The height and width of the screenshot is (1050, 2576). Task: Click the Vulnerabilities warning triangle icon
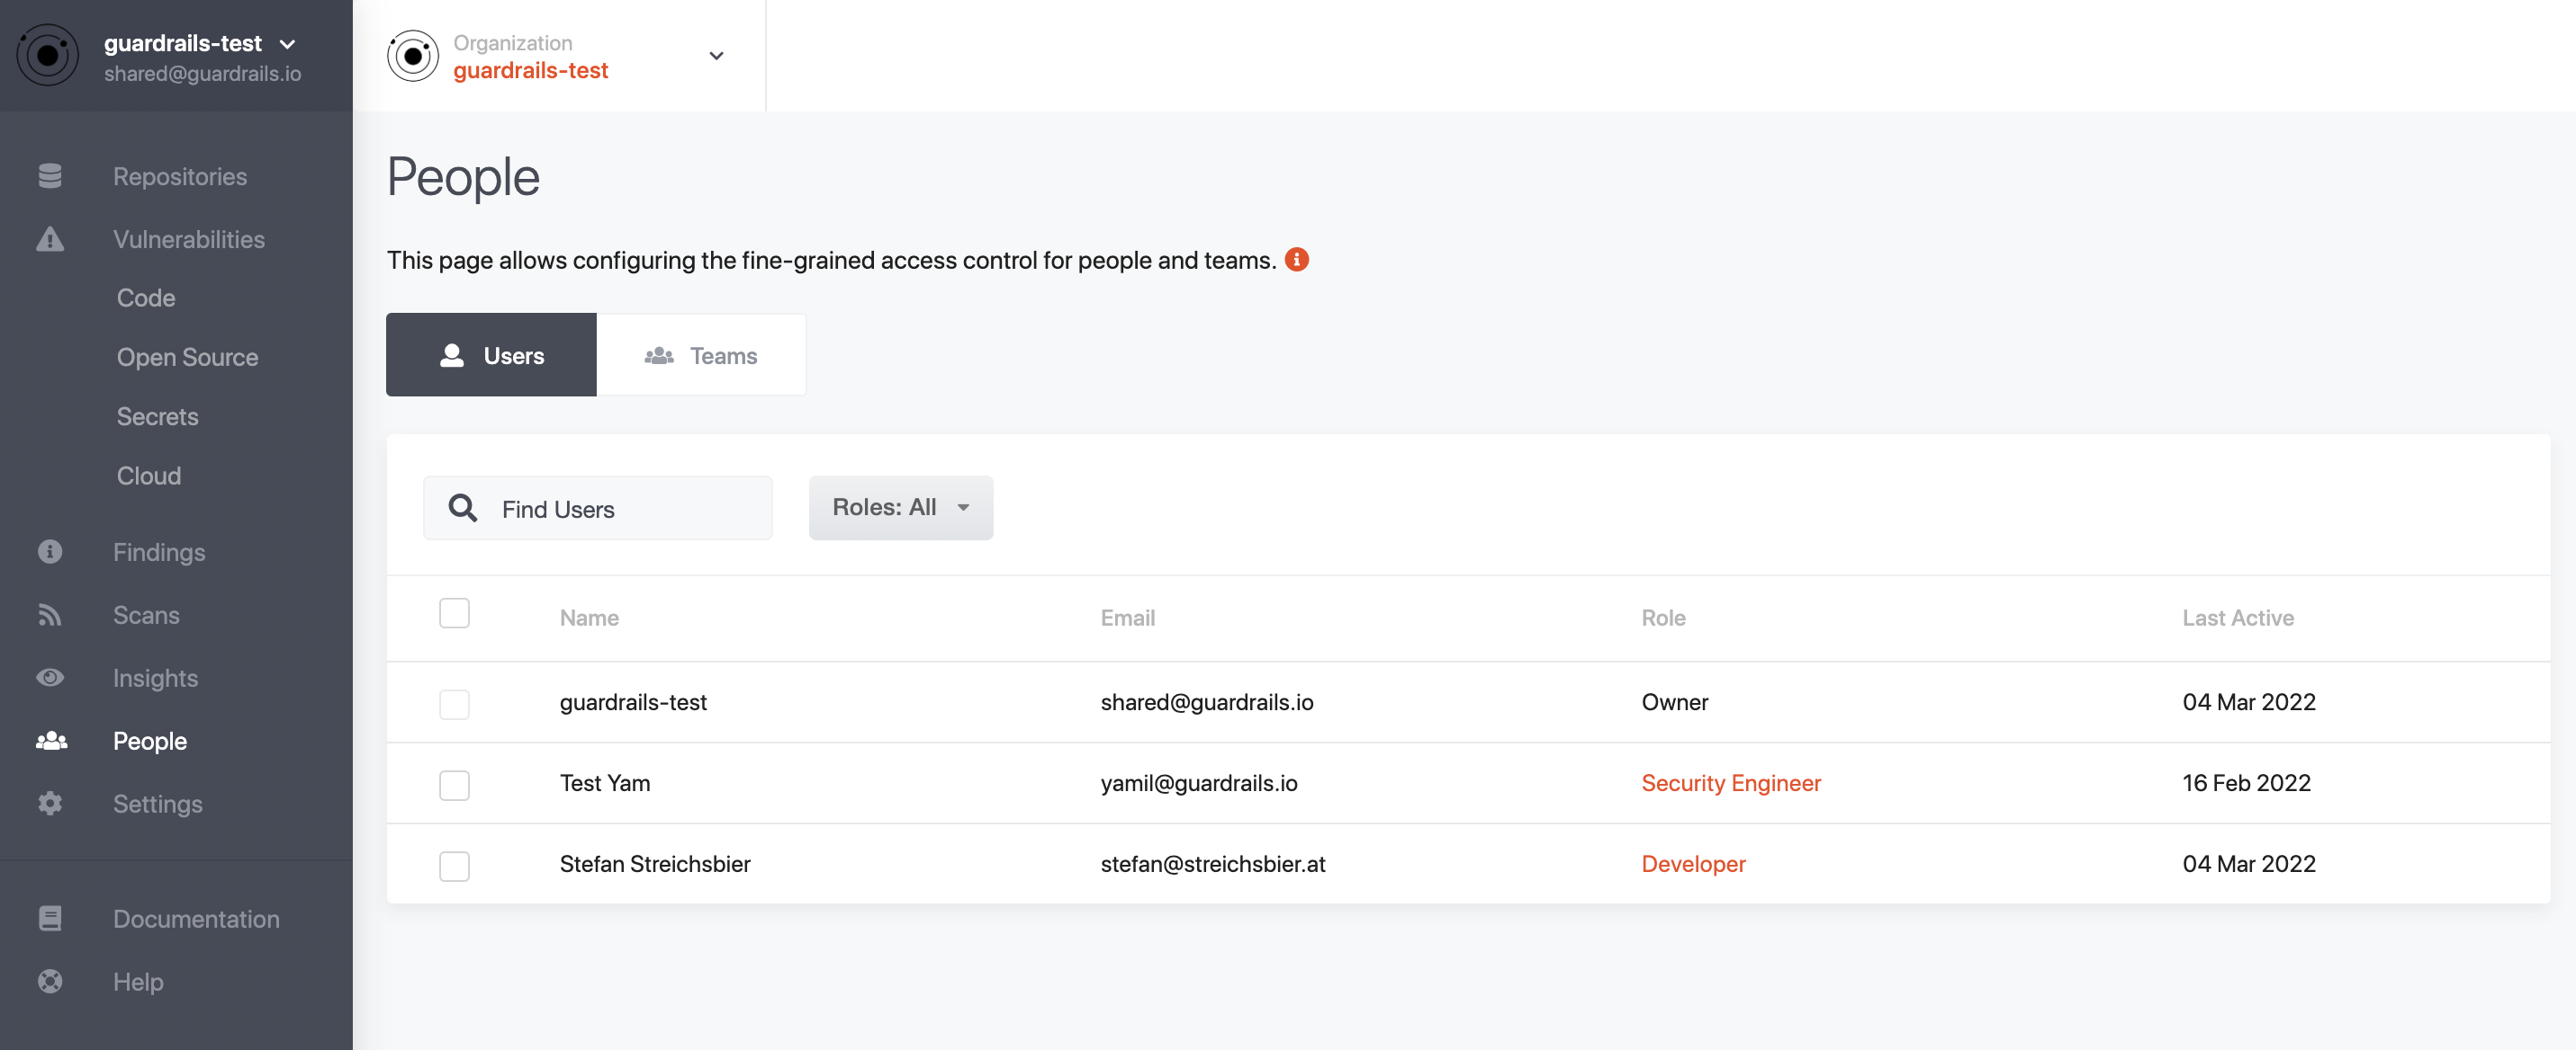click(50, 239)
